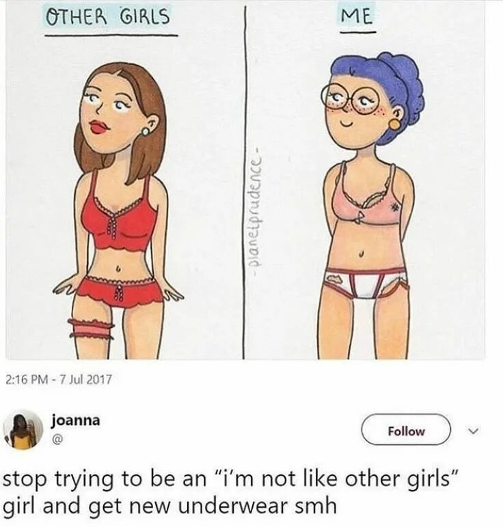Image resolution: width=503 pixels, height=527 pixels.
Task: Click the Follow button
Action: 405,429
